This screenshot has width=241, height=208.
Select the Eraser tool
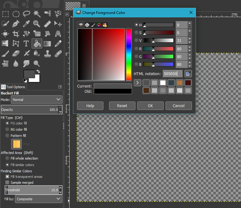16,53
